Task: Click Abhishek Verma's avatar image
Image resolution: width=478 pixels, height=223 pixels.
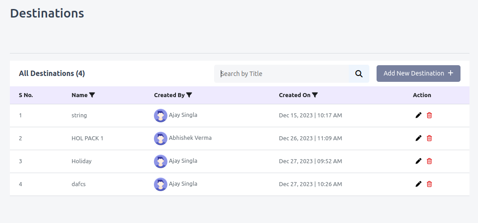Action: pyautogui.click(x=160, y=138)
